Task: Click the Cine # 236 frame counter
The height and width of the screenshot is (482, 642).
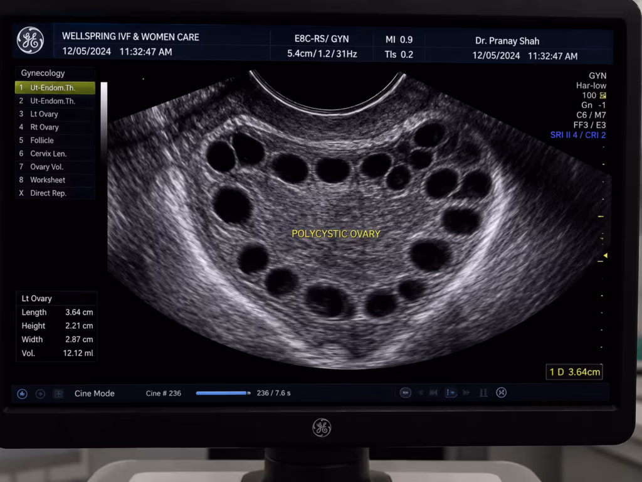Action: (x=164, y=394)
